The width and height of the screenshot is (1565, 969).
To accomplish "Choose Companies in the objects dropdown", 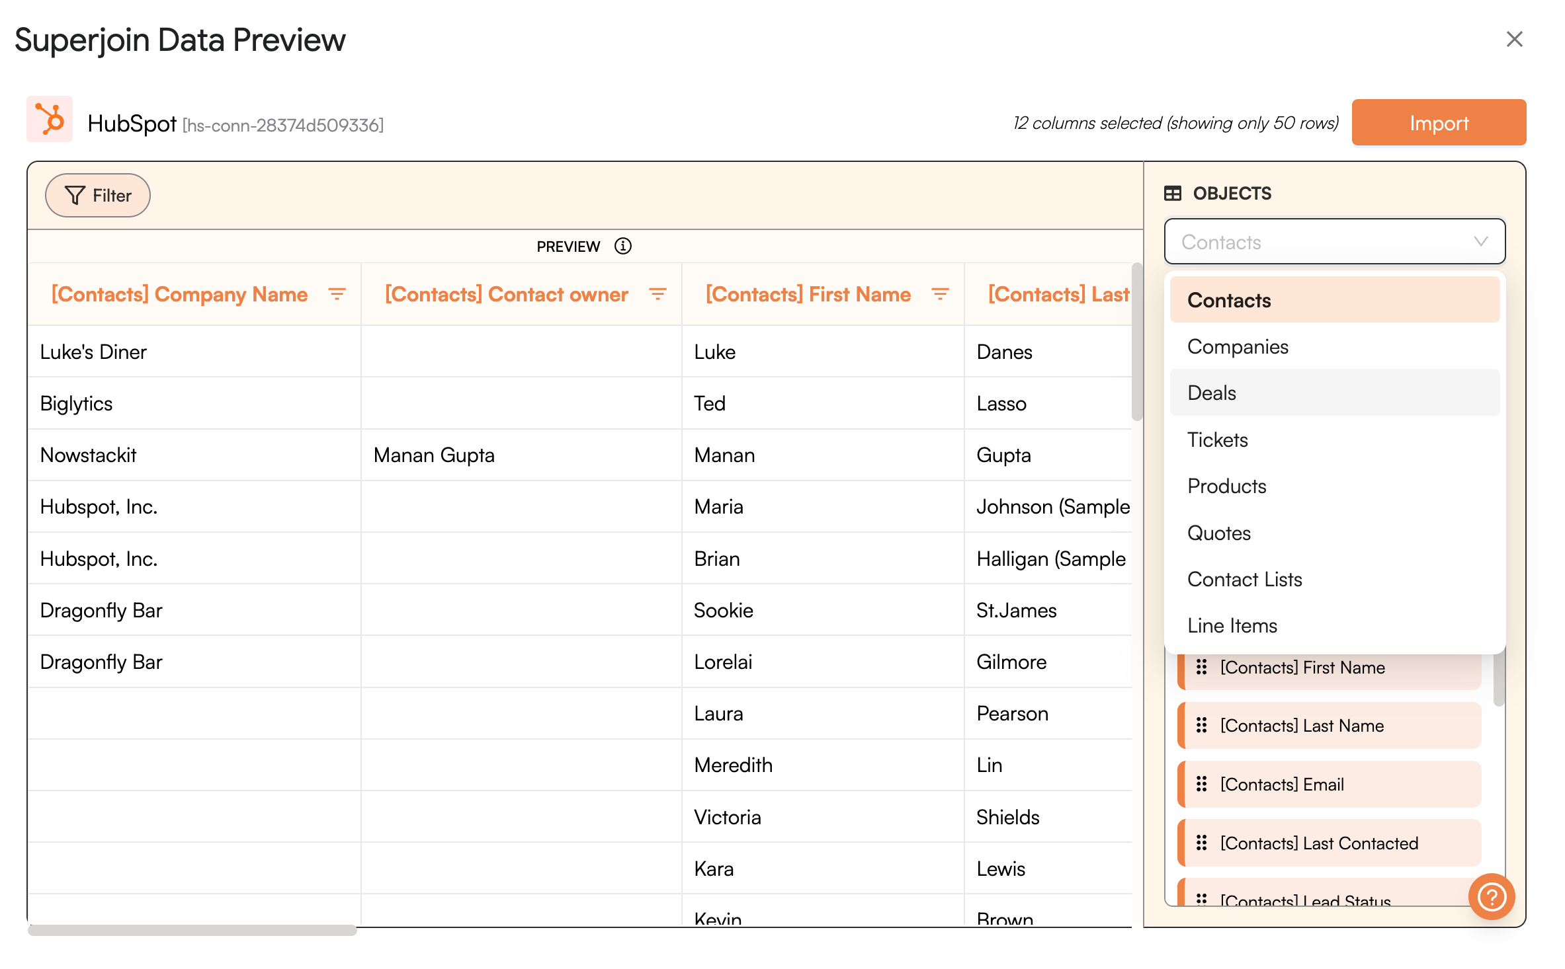I will [x=1238, y=347].
